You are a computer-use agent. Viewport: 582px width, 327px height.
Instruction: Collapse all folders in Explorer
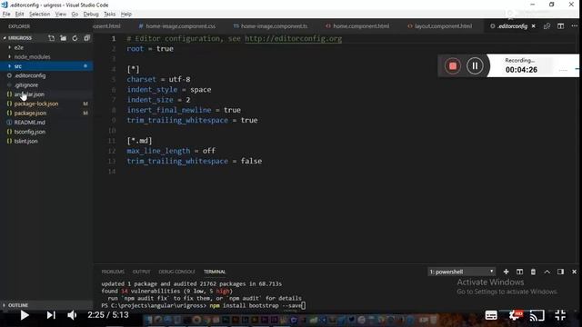pyautogui.click(x=87, y=38)
